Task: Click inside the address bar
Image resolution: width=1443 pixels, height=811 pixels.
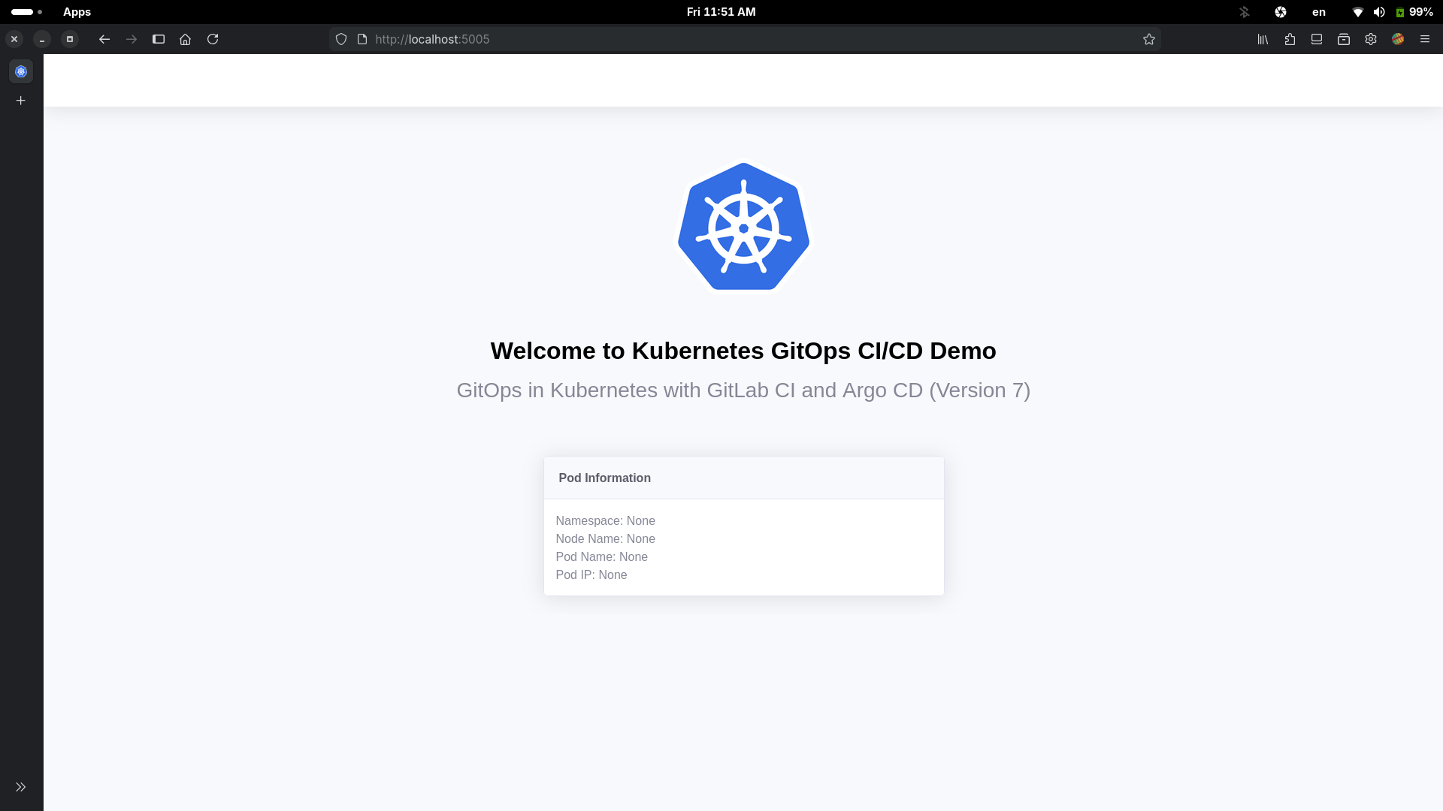Action: click(x=601, y=39)
